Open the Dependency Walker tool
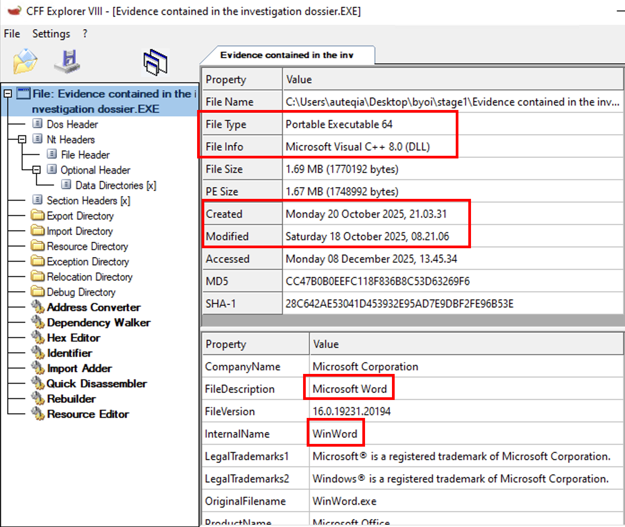 coord(98,323)
